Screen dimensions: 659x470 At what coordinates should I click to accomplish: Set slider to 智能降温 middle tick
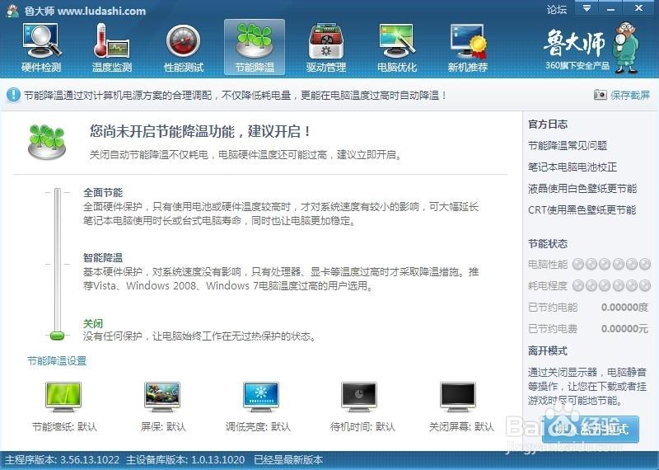pyautogui.click(x=57, y=264)
